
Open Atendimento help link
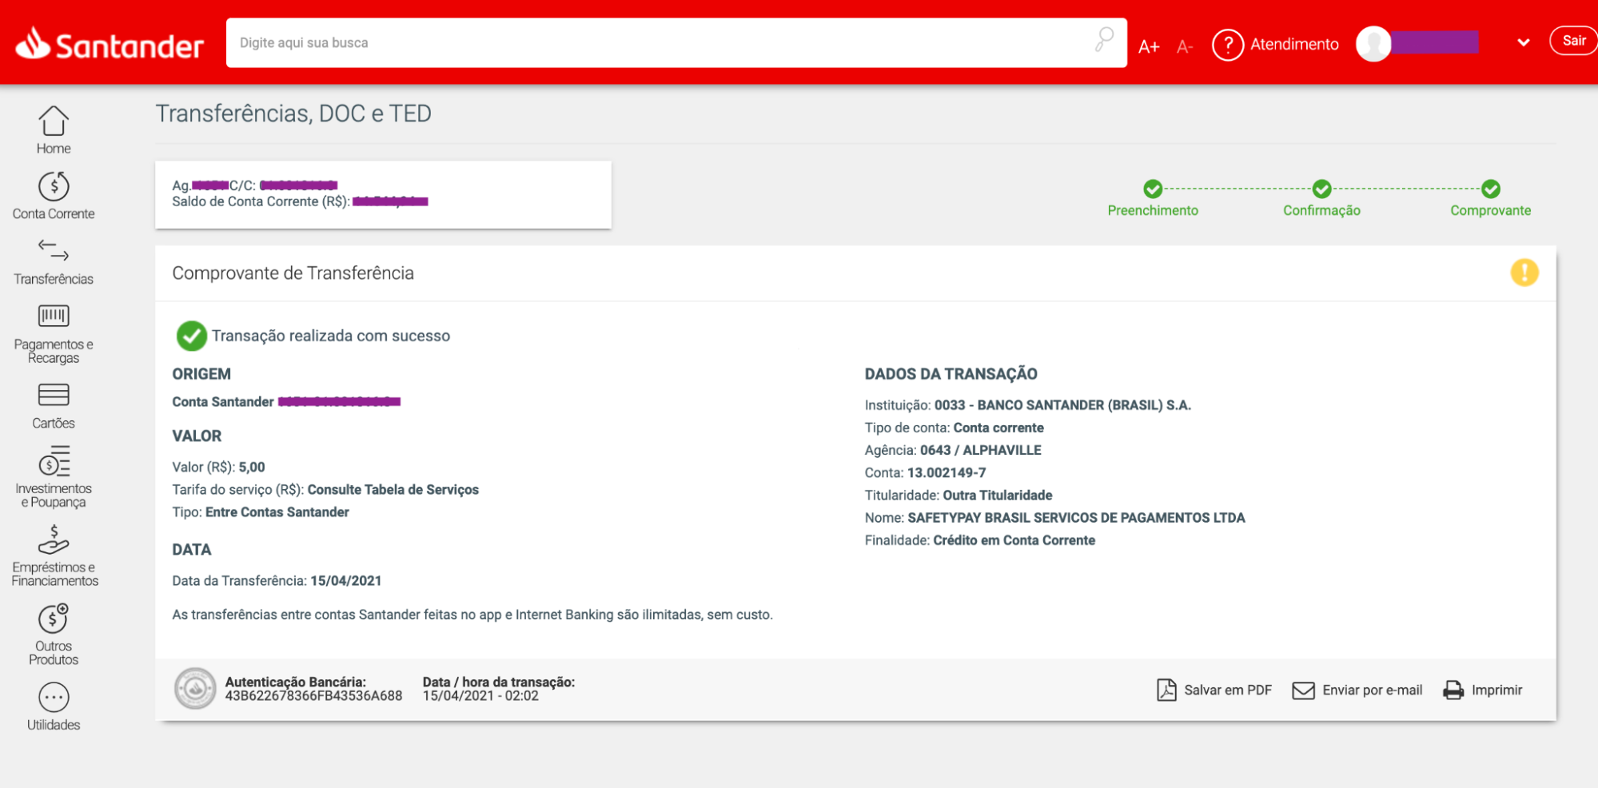point(1276,45)
